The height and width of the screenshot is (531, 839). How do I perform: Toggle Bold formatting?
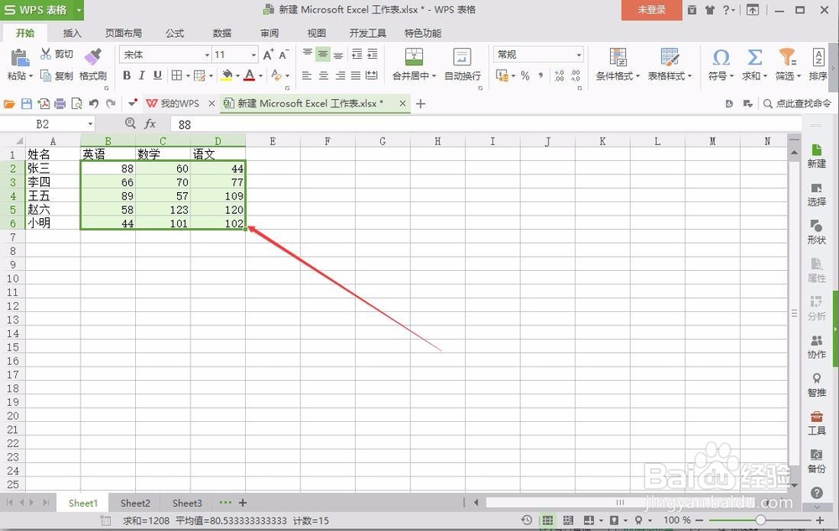coord(127,75)
